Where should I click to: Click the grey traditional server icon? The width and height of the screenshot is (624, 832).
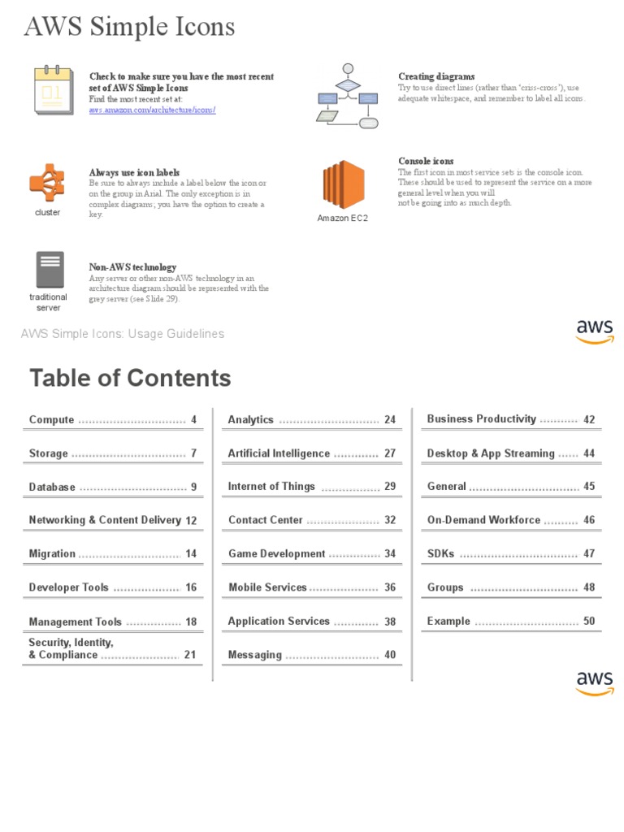(49, 271)
